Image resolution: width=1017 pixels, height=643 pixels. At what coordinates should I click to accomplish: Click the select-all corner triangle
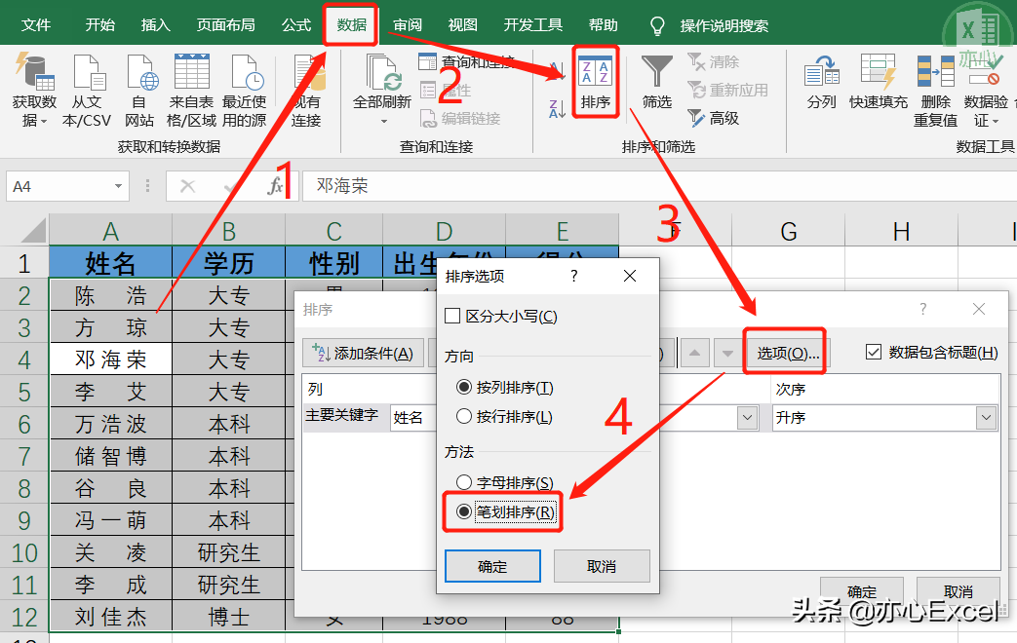pos(31,230)
